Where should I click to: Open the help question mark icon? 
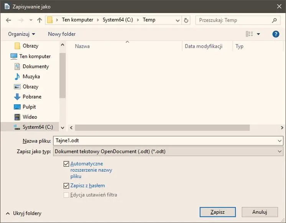[x=276, y=34]
